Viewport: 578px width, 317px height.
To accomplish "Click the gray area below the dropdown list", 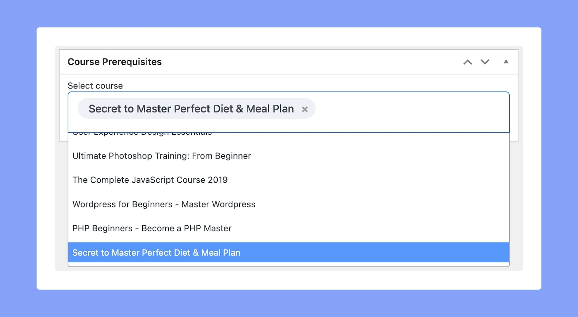I will 289,269.
